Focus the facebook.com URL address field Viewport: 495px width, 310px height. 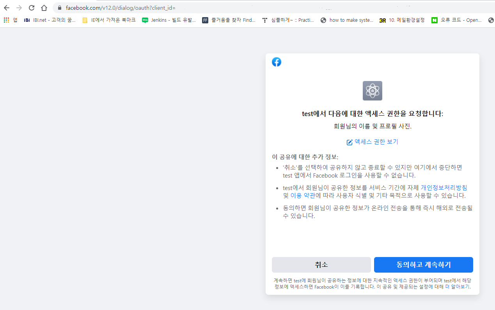point(273,8)
